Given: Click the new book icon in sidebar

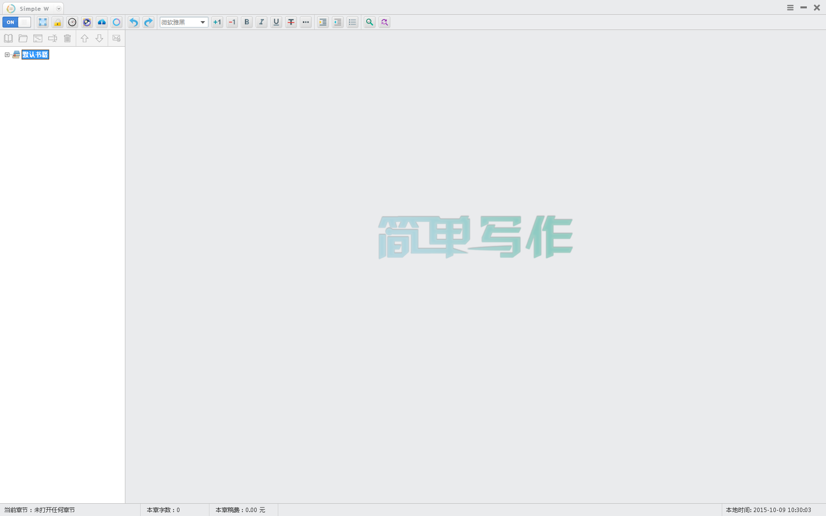Looking at the screenshot, I should (8, 38).
